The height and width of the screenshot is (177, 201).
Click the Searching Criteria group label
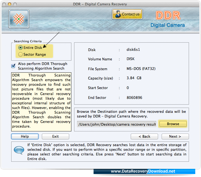click(x=28, y=41)
